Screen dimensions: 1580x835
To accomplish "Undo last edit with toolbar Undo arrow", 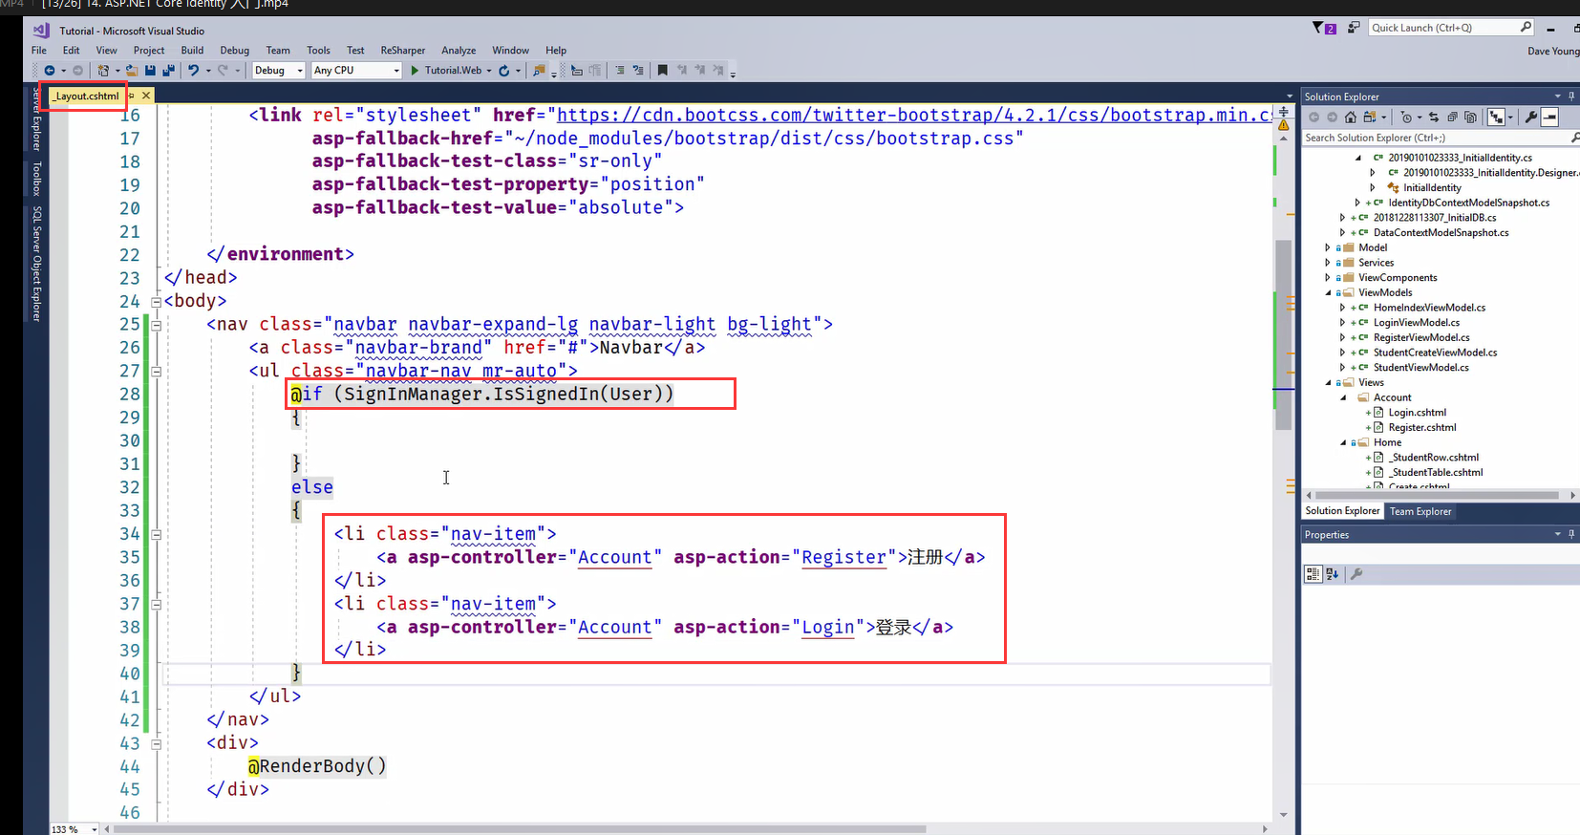I will [x=193, y=70].
